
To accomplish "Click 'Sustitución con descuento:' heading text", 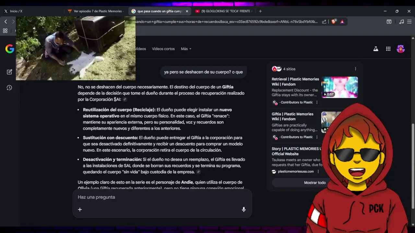I will pos(111,138).
